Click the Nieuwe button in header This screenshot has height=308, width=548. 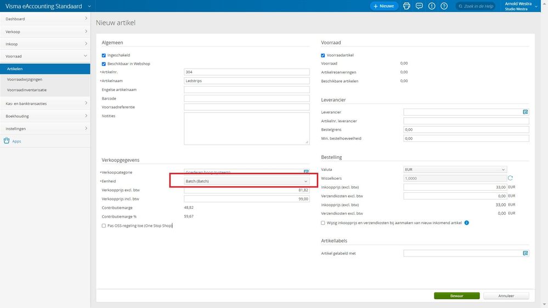tap(383, 6)
